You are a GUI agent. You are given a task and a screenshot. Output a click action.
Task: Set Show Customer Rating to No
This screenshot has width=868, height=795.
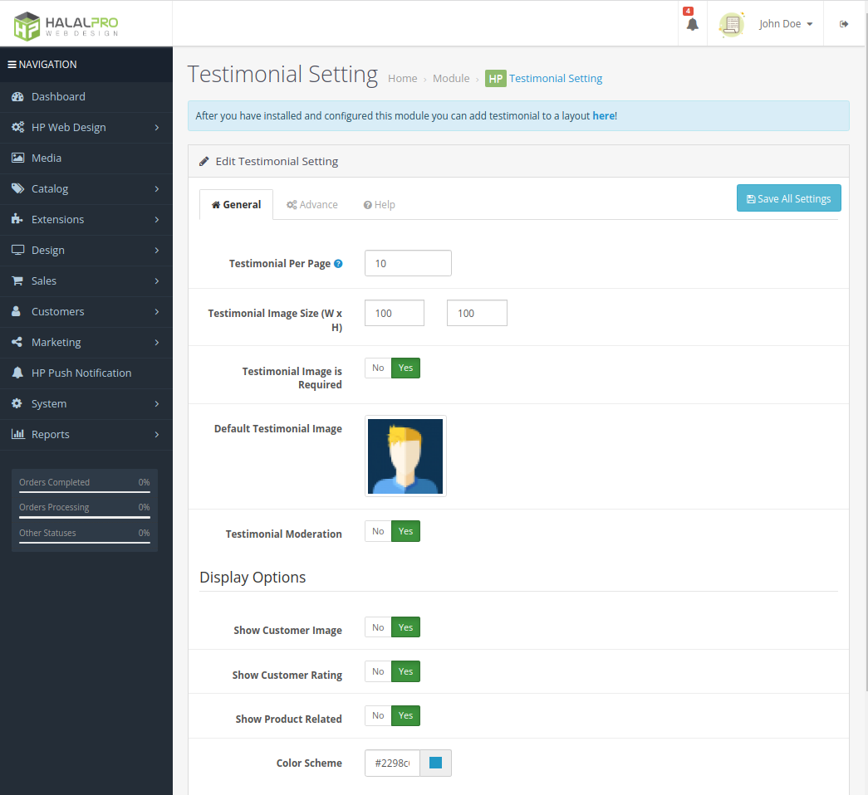coord(378,671)
